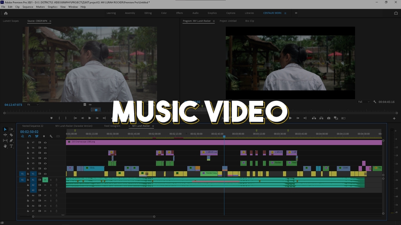Switch to Effects workspace
The image size is (401, 225).
(x=180, y=13)
